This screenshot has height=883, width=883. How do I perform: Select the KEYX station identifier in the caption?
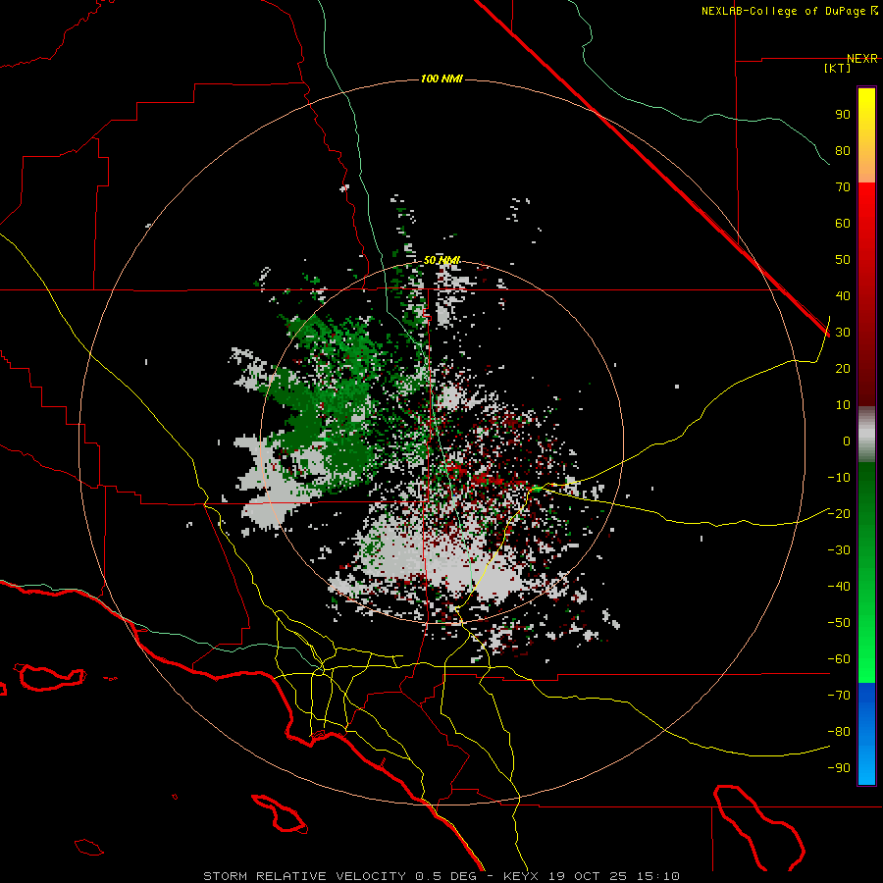coord(521,876)
